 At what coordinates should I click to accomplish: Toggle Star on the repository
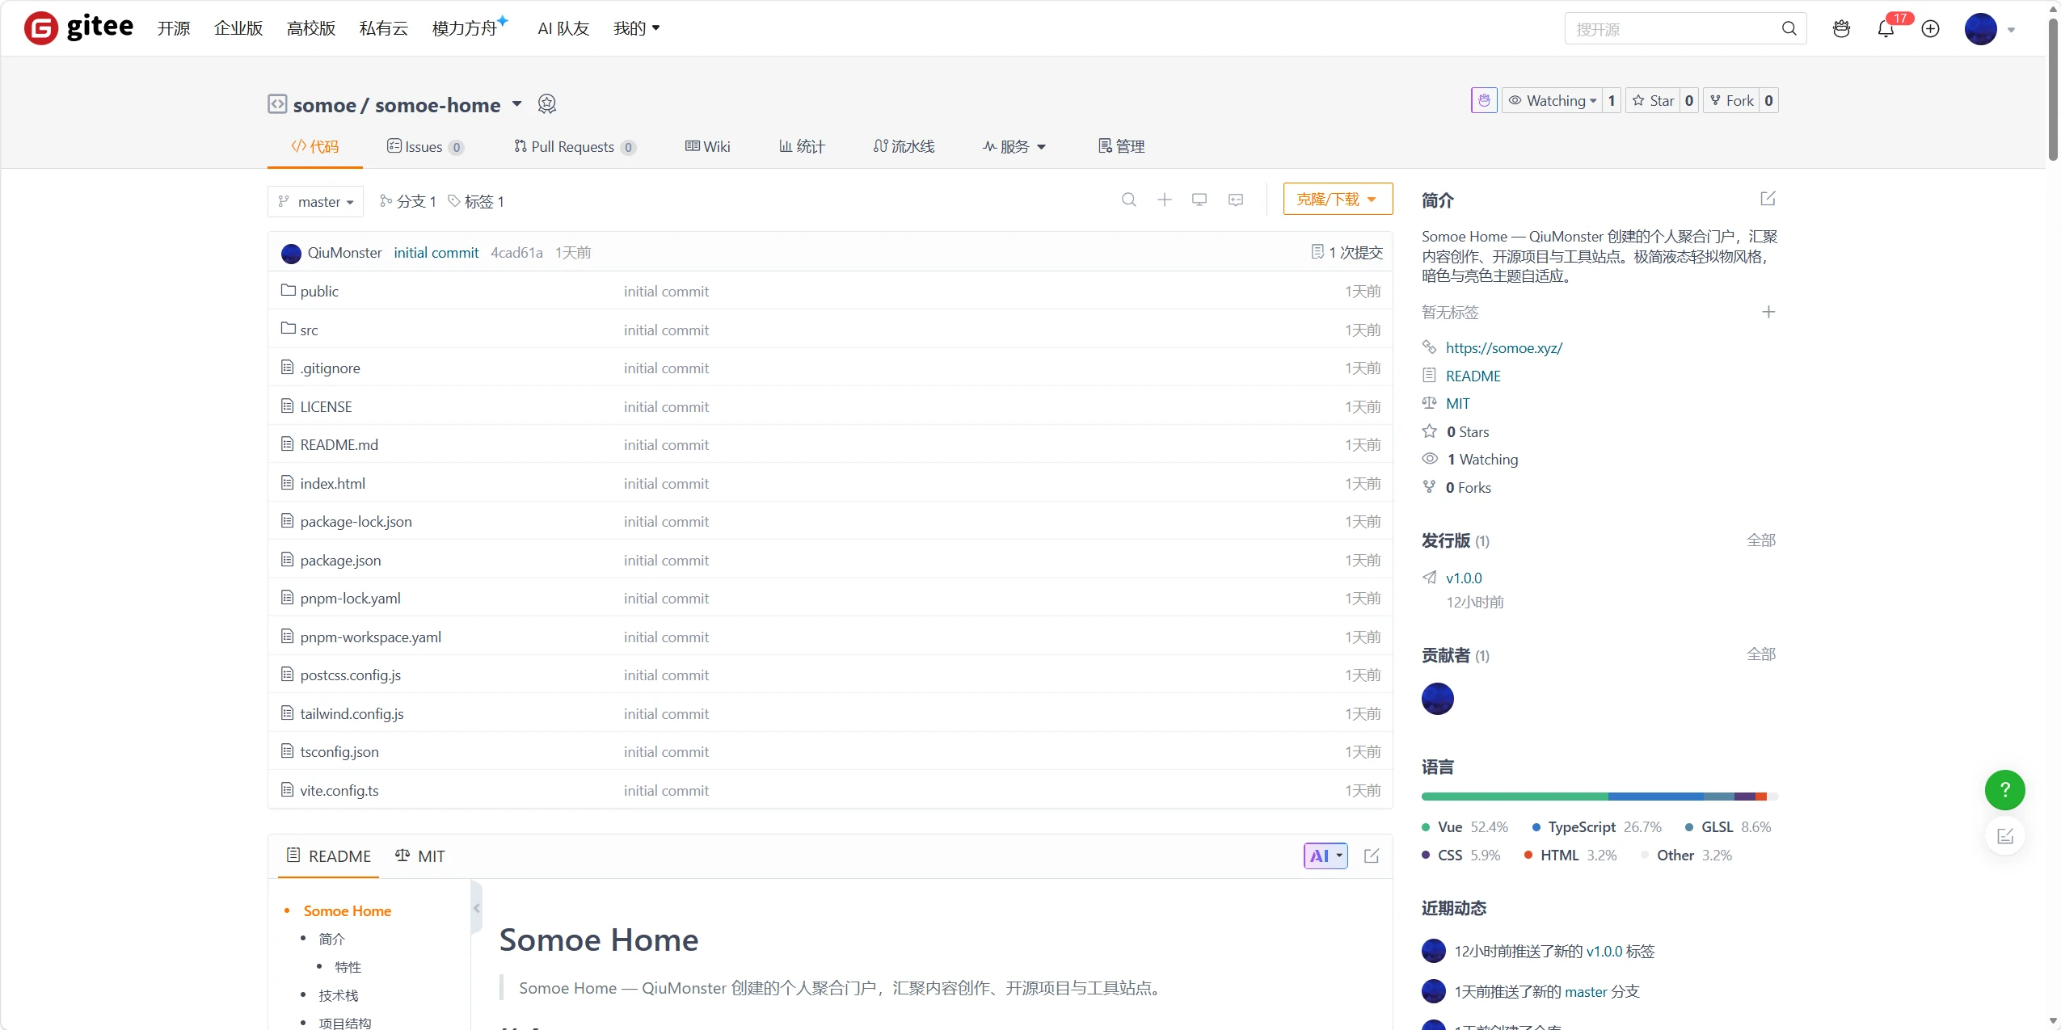[1653, 100]
